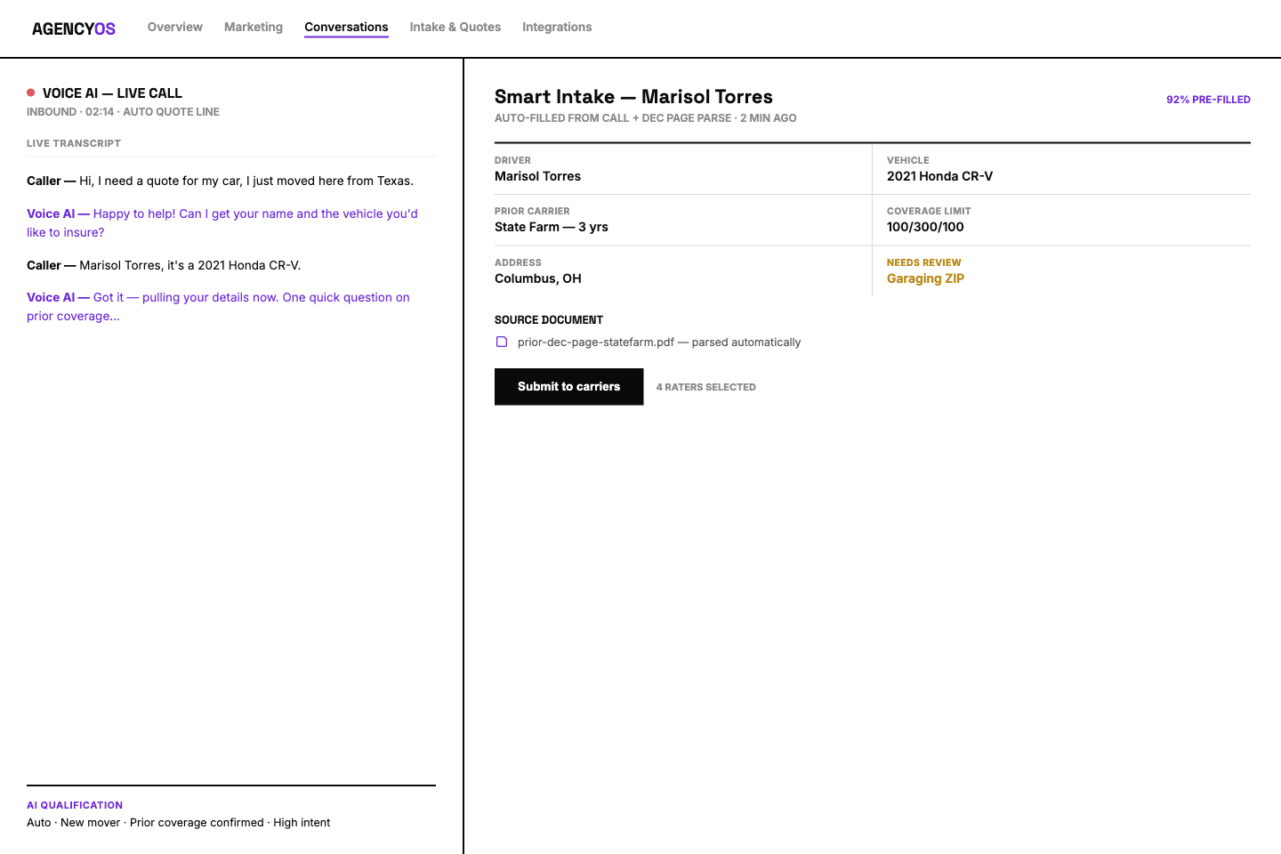Select the Conversations tab
This screenshot has height=854, width=1281.
[346, 28]
